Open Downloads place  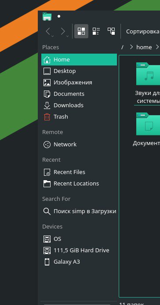tap(79, 105)
